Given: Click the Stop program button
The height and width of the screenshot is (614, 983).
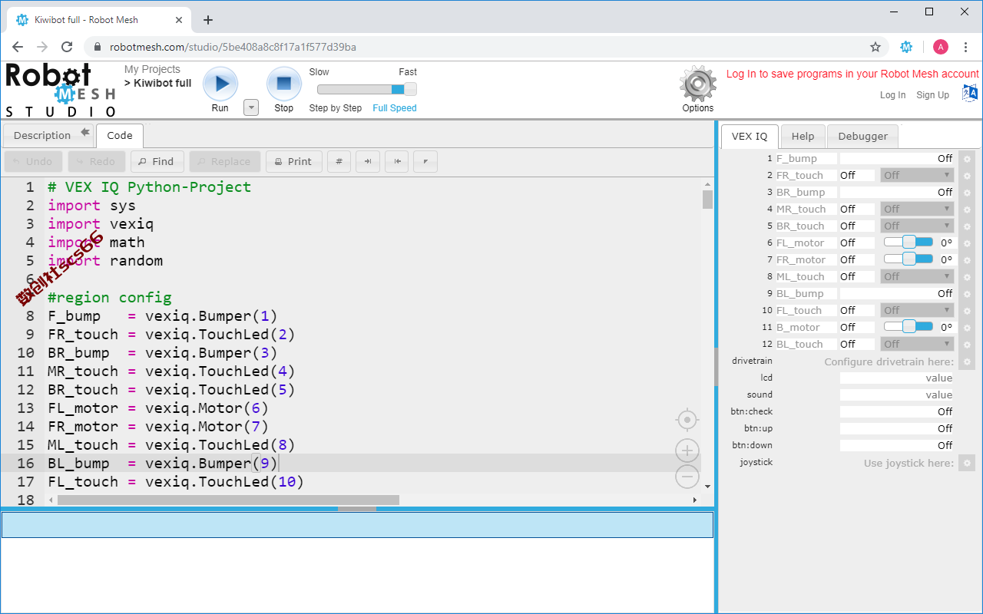Looking at the screenshot, I should [284, 84].
